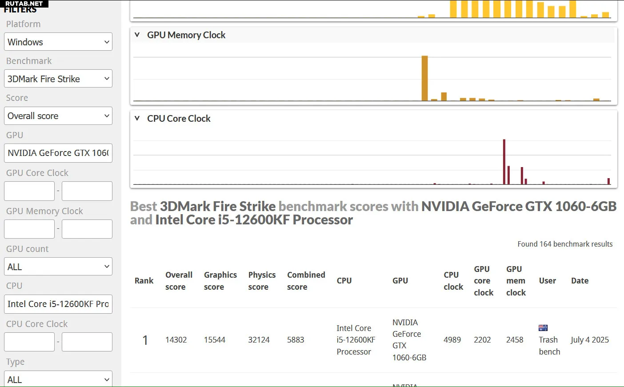The height and width of the screenshot is (387, 624).
Task: Click the GPU filter input field
Action: coord(58,153)
